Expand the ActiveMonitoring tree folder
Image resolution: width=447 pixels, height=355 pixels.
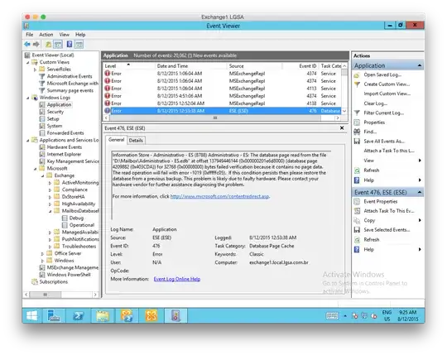coord(50,183)
